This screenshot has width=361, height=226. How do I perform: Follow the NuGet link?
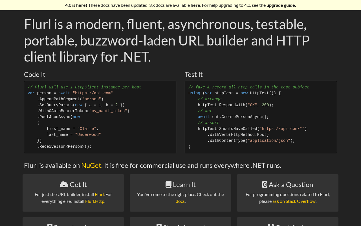(x=91, y=165)
